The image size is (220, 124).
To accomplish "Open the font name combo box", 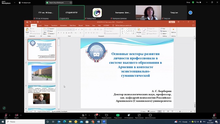I will (64, 30).
